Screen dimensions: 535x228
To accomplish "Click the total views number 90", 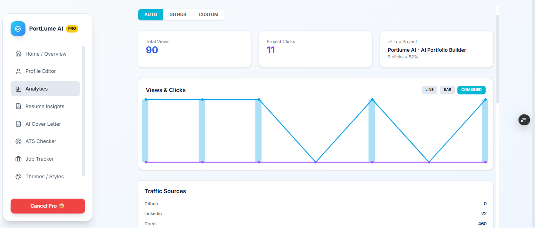I will tap(152, 50).
